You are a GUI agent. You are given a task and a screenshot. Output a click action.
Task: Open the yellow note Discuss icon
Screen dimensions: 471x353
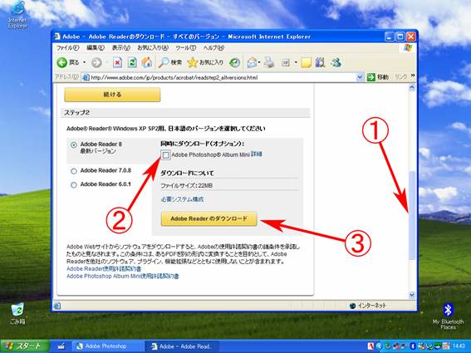306,62
